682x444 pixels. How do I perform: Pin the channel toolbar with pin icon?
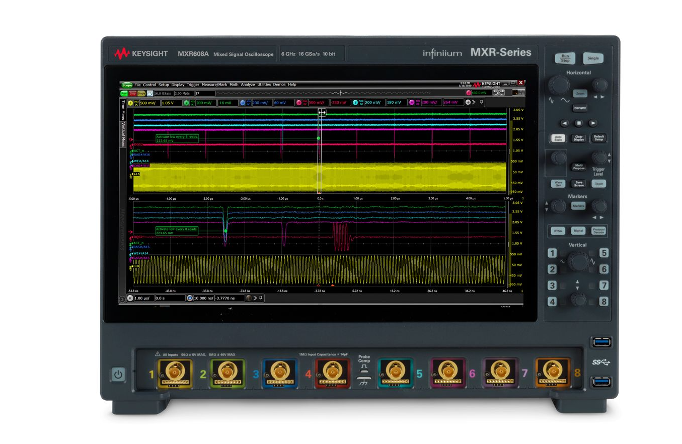pos(481,102)
